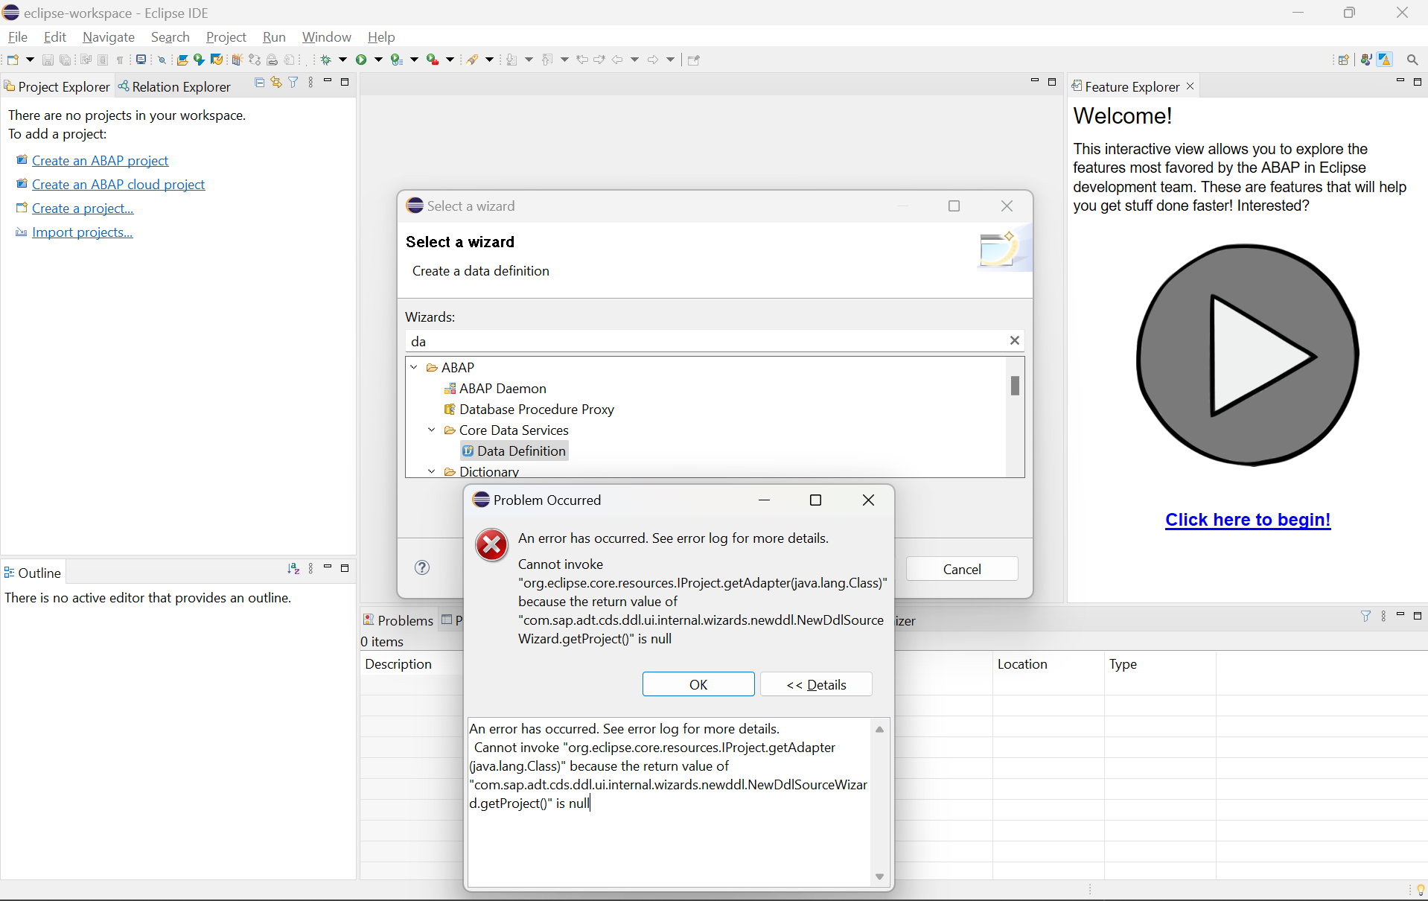The height and width of the screenshot is (901, 1428).
Task: Click the Open ABAP Development Object icon
Action: click(x=182, y=60)
